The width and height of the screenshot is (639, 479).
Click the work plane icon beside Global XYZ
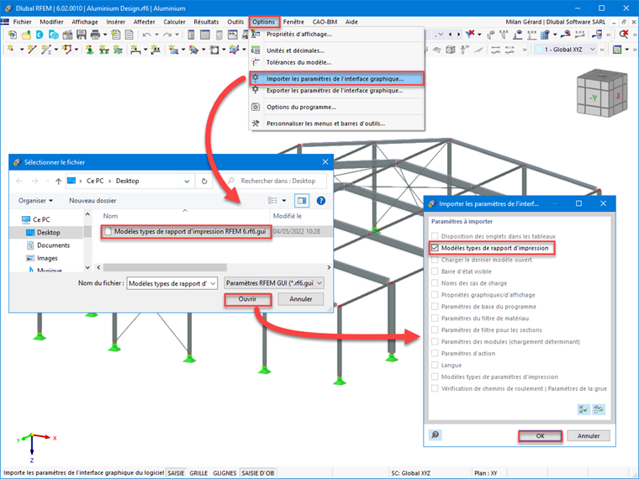pos(617,50)
